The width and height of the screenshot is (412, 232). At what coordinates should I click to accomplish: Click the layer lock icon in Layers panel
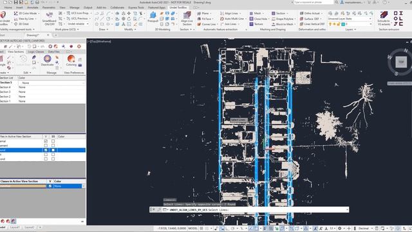tap(339, 24)
